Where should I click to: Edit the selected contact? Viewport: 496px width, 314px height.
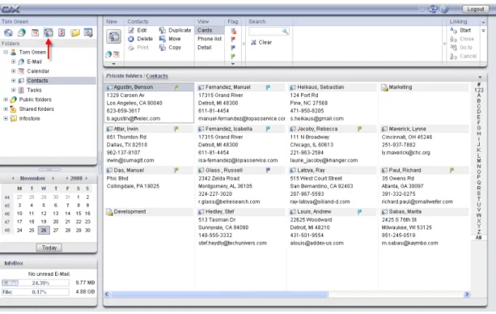pyautogui.click(x=138, y=31)
